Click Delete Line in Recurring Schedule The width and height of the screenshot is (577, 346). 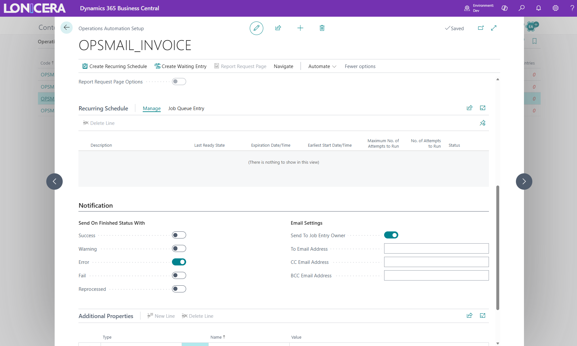click(99, 123)
